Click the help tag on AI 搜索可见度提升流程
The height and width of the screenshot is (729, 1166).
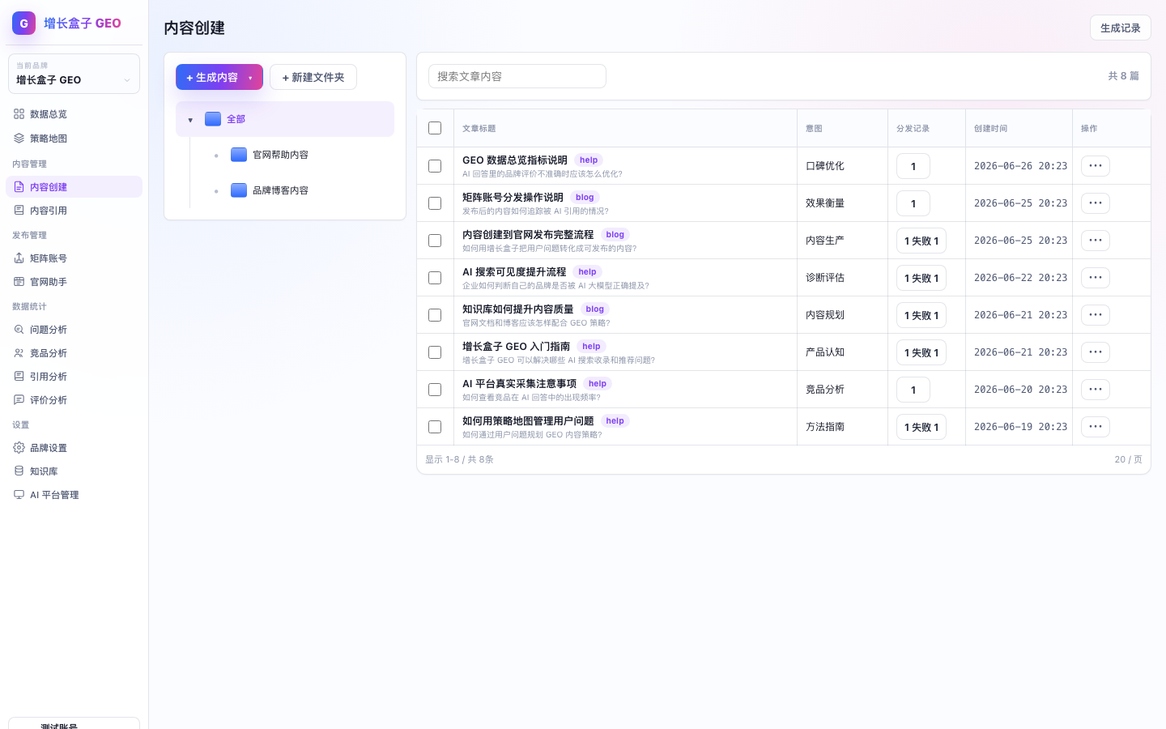pos(588,272)
